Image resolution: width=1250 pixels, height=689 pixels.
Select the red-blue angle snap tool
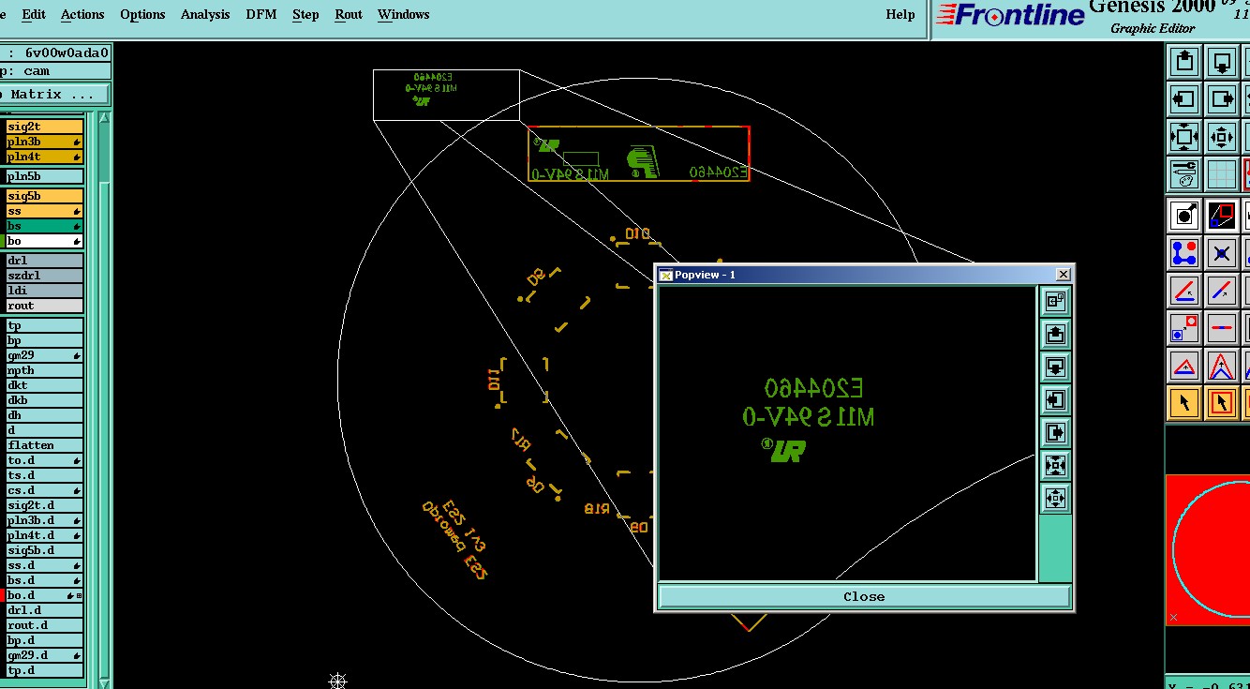(1184, 291)
